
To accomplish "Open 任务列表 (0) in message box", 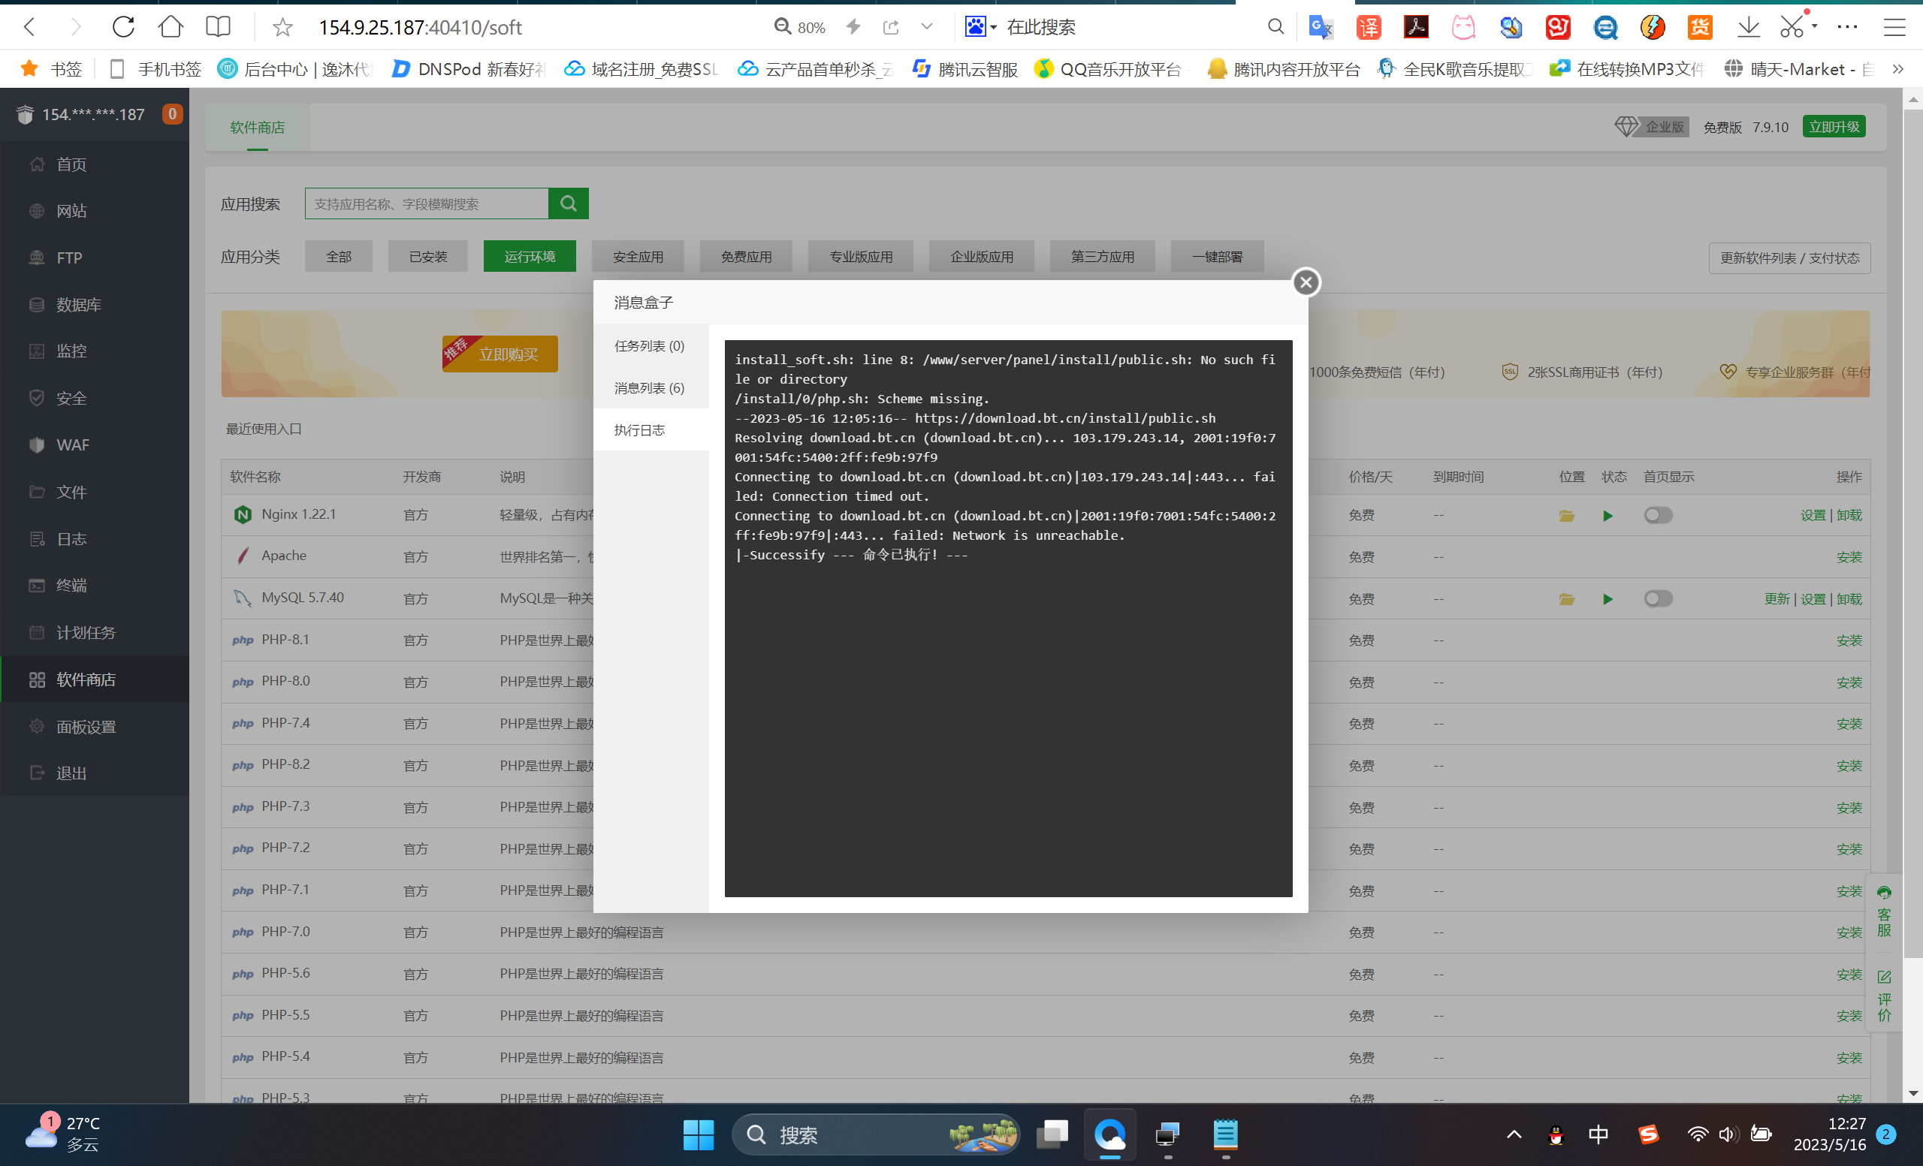I will tap(649, 345).
